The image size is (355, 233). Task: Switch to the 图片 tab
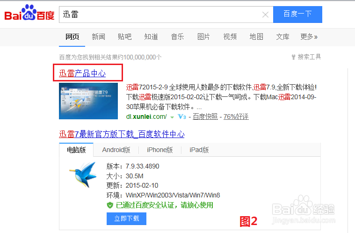coord(203,36)
